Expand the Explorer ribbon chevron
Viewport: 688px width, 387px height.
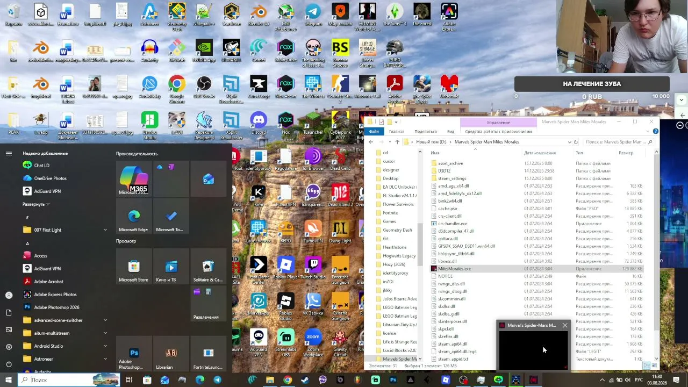click(648, 131)
